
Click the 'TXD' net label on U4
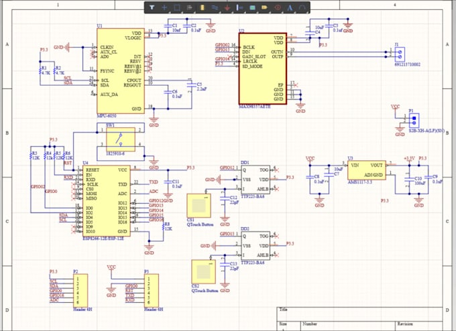coord(154,182)
